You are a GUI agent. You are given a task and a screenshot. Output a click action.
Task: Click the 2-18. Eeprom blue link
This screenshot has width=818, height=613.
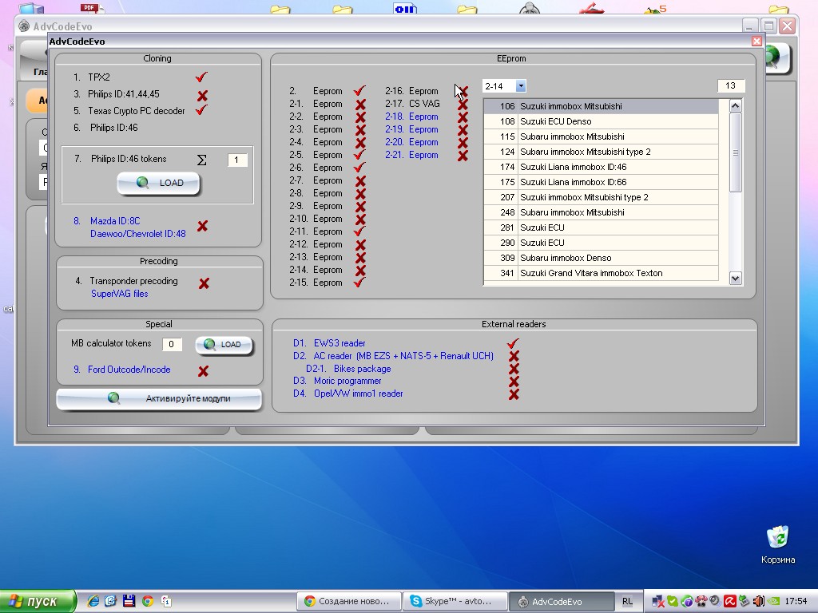pyautogui.click(x=411, y=117)
